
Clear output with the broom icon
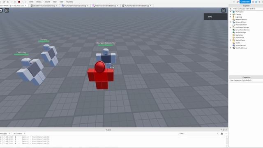[222, 134]
